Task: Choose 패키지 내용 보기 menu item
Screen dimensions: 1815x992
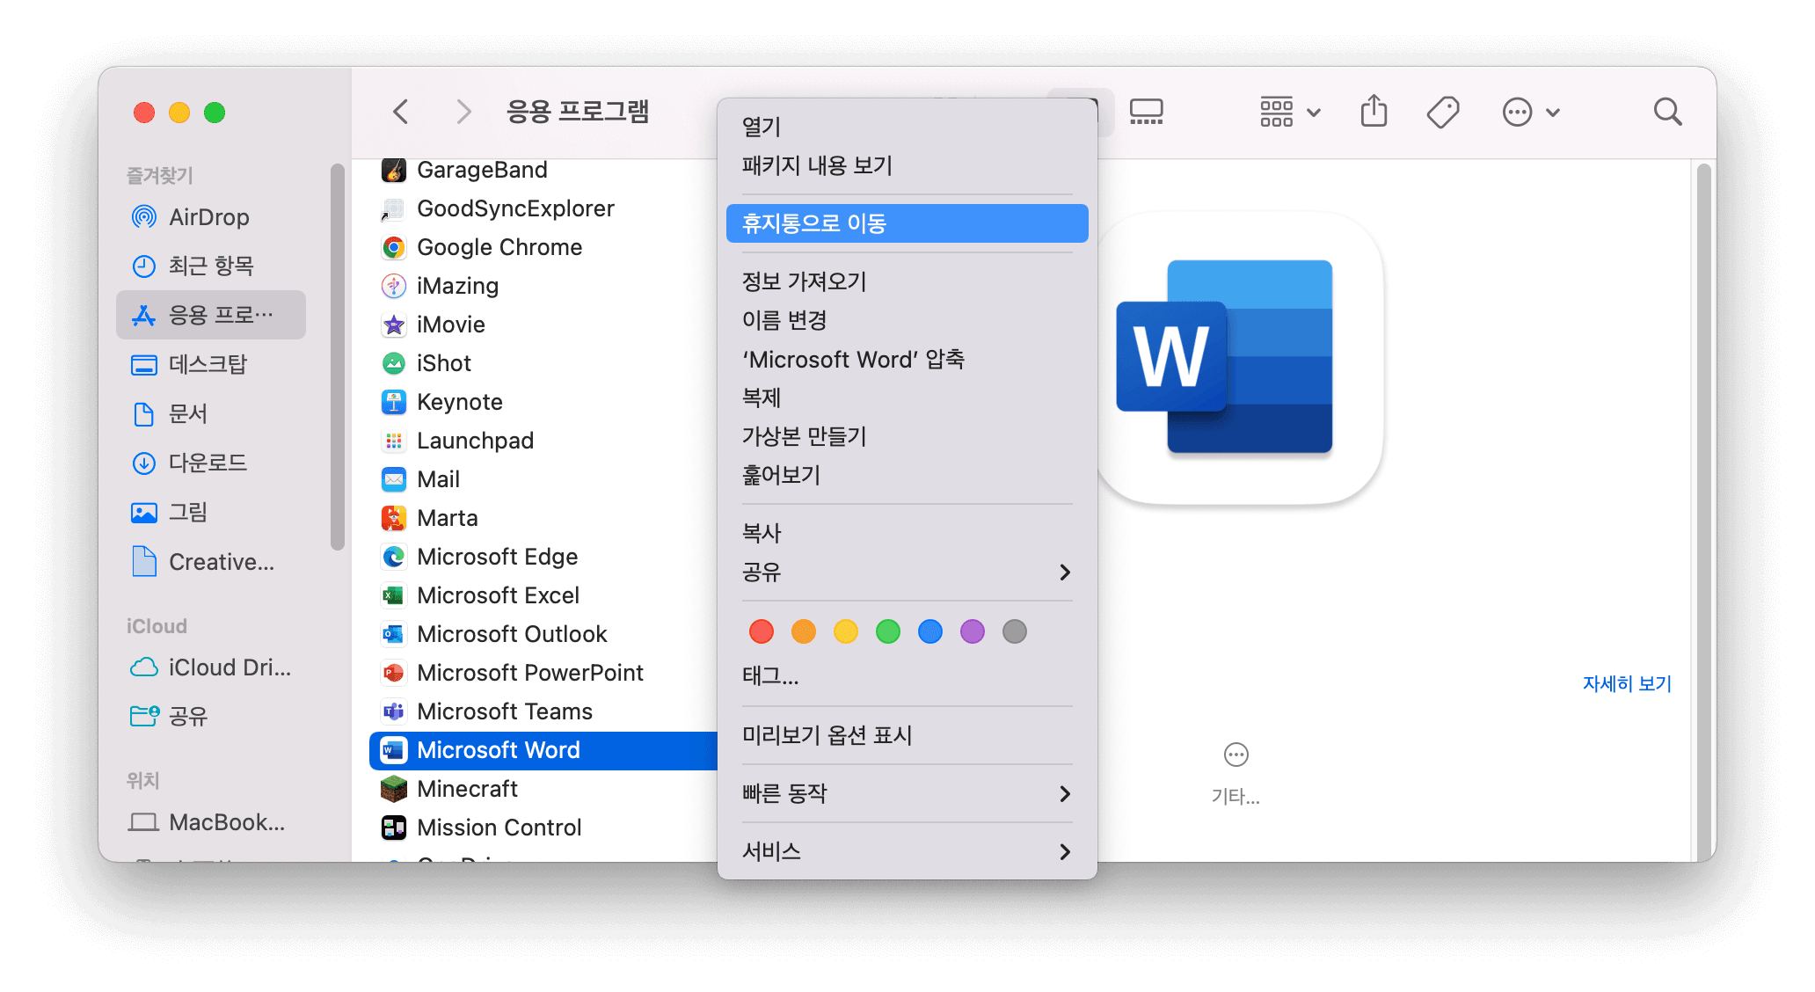Action: point(907,165)
